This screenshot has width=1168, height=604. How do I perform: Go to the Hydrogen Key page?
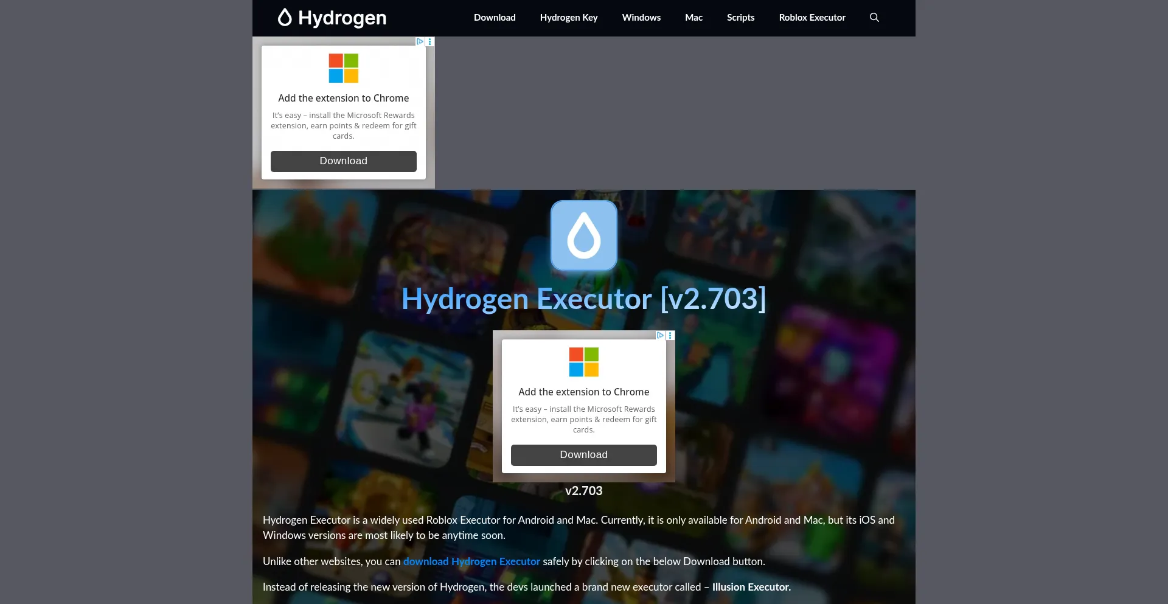pyautogui.click(x=569, y=18)
